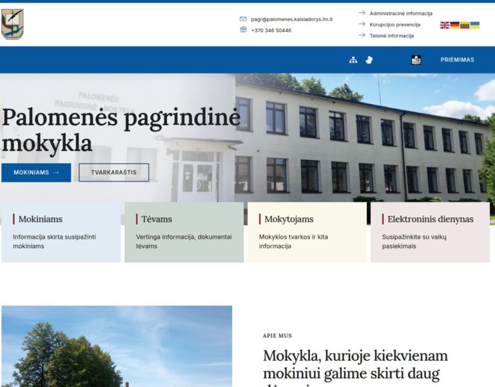Select the German flag language
Screen dimensions: 495x387
(454, 25)
